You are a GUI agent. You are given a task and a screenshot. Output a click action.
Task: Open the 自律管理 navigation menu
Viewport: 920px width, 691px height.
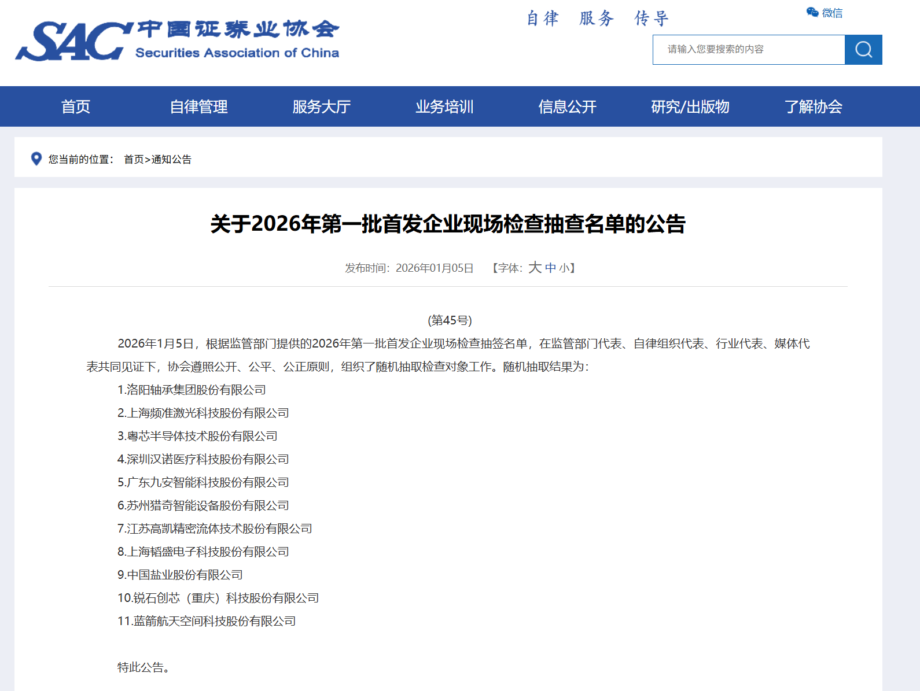(198, 106)
